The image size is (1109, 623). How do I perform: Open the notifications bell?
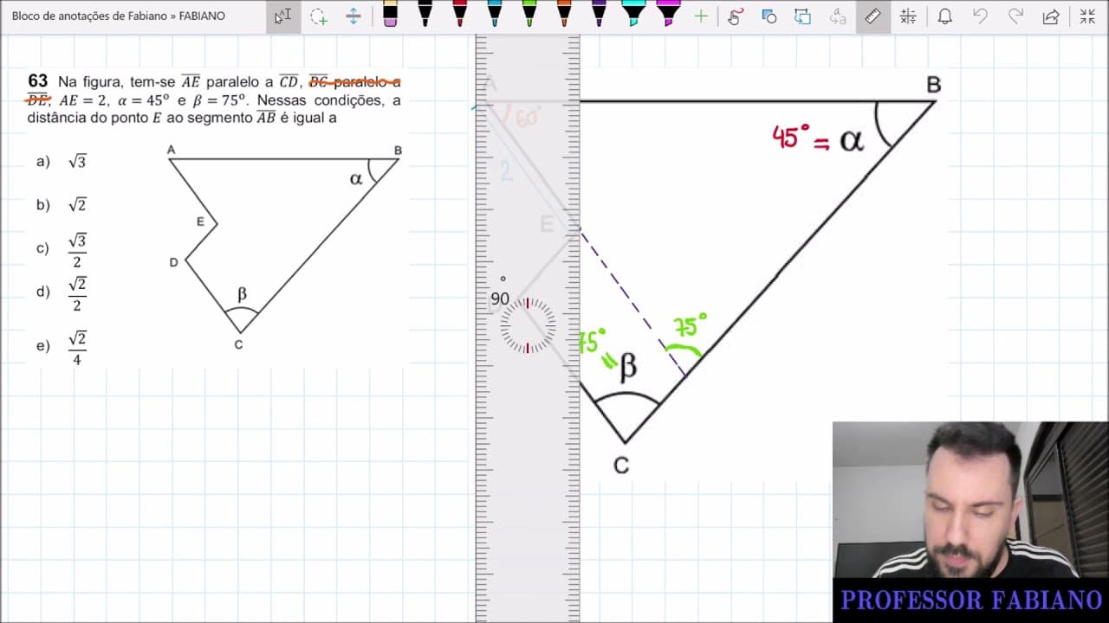click(x=945, y=16)
